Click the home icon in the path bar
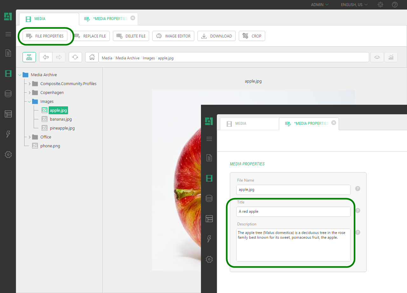 92,57
